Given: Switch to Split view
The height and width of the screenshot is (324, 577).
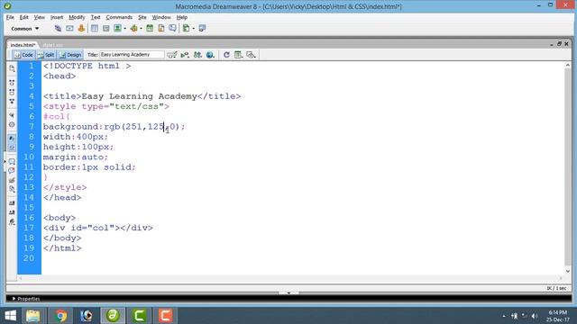Looking at the screenshot, I should click(46, 55).
